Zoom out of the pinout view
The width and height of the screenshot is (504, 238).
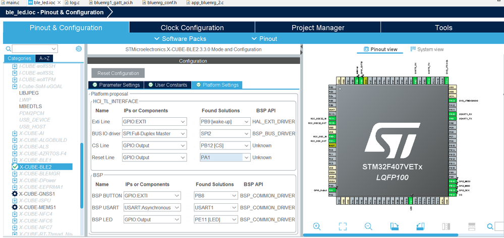click(368, 226)
